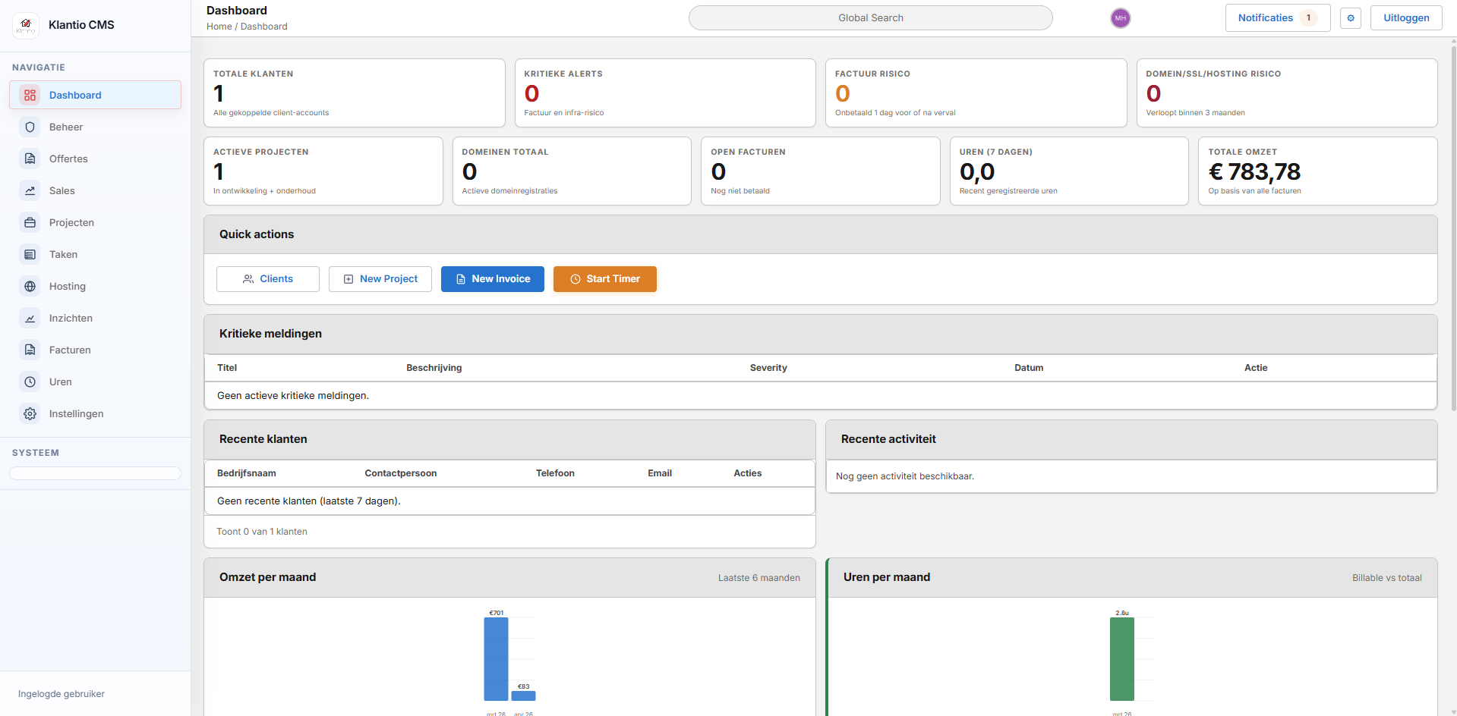This screenshot has width=1457, height=716.
Task: Open the Totale Omzet stat card
Action: point(1318,171)
